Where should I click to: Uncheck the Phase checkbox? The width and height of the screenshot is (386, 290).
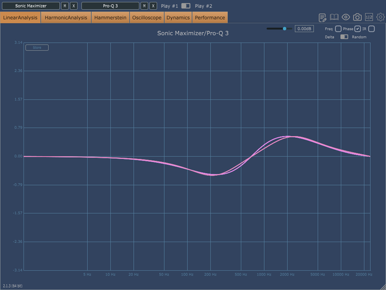358,29
